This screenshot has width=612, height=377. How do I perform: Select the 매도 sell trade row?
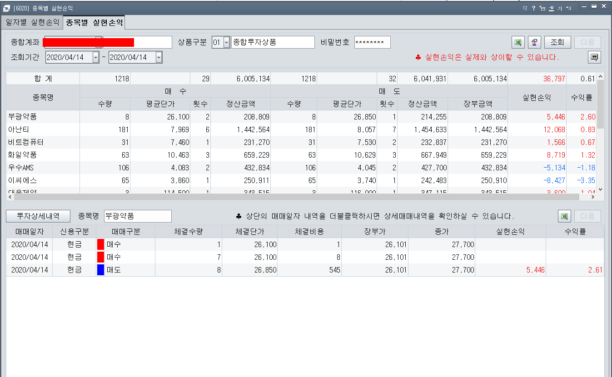pos(305,270)
